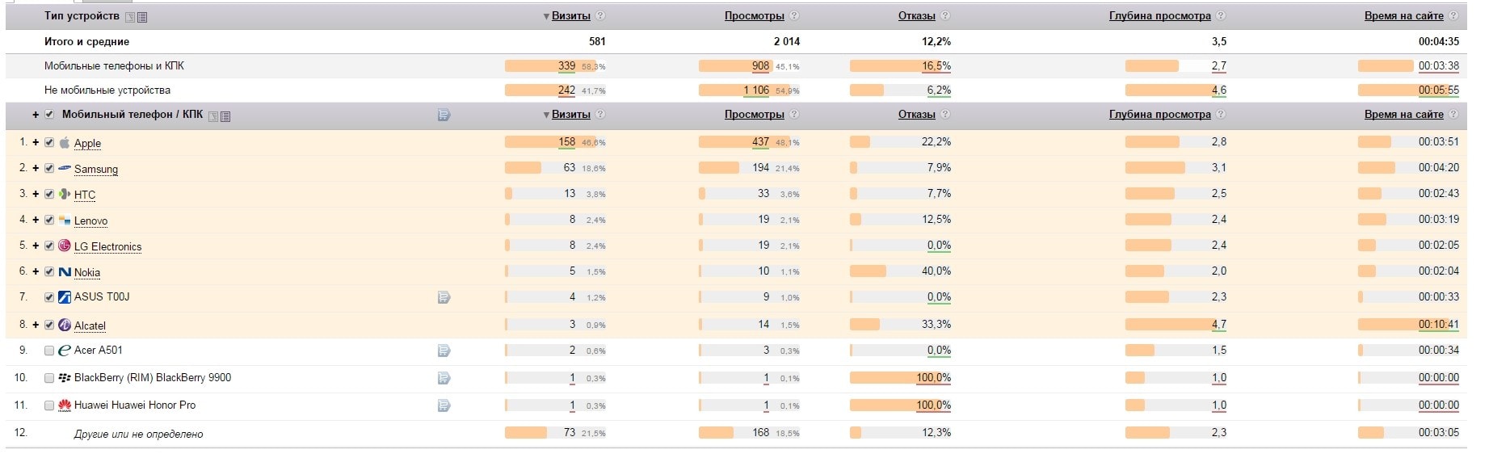Uncheck the Apple row checkbox
Screen dimensions: 1489x462
tap(49, 142)
